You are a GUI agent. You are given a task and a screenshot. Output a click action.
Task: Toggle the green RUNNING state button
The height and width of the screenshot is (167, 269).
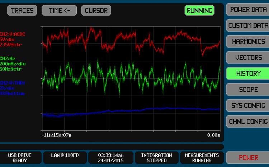click(x=199, y=10)
